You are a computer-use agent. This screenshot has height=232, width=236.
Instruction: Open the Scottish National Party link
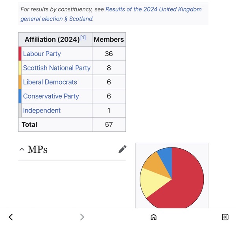[57, 68]
